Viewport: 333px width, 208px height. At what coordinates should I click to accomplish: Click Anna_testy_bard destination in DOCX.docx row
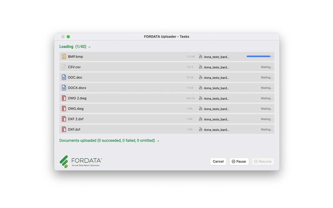click(216, 88)
